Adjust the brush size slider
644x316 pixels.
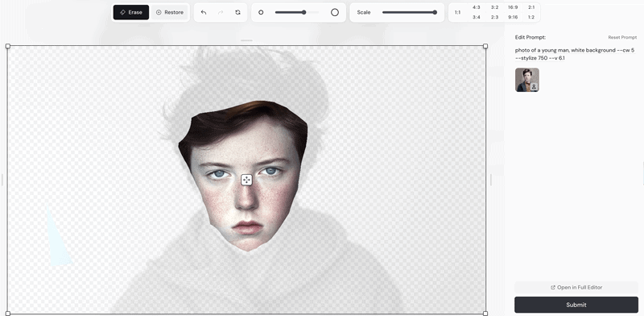click(297, 12)
